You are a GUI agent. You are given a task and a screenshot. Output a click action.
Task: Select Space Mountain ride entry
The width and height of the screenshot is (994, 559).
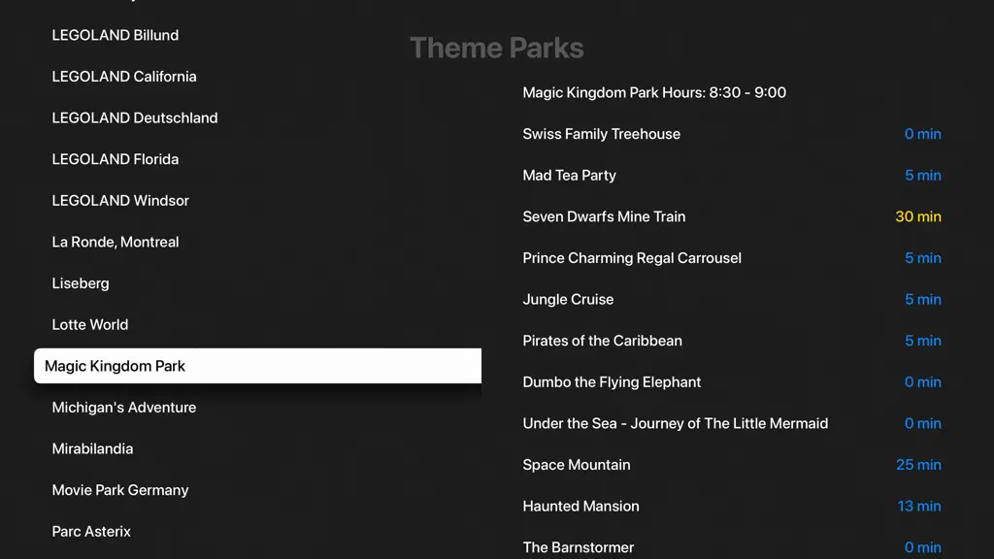[732, 465]
